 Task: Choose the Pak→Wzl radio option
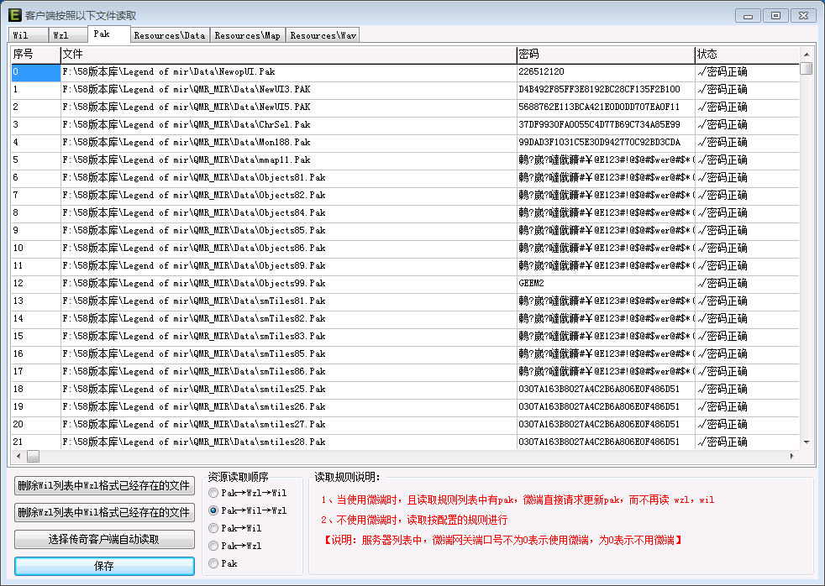point(213,546)
